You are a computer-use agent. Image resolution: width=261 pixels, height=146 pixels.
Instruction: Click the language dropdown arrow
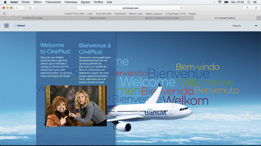pos(256,26)
